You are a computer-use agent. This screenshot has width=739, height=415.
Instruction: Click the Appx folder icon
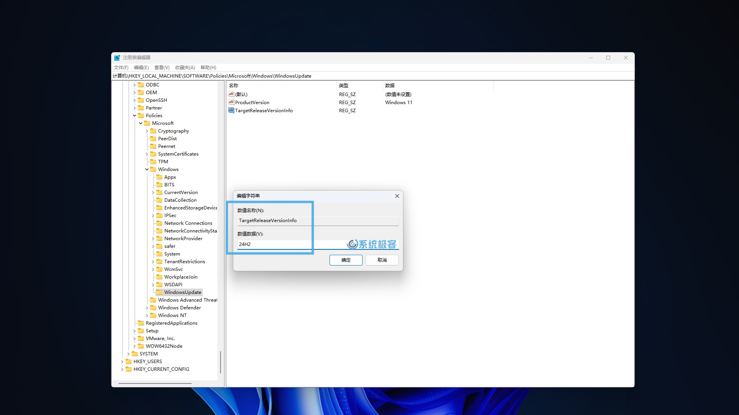click(x=159, y=177)
